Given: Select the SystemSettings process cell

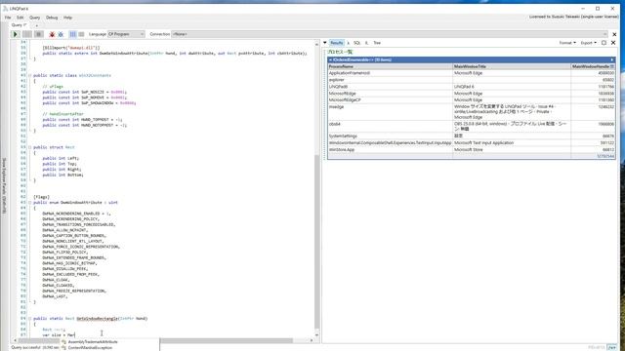Looking at the screenshot, I should coord(390,136).
